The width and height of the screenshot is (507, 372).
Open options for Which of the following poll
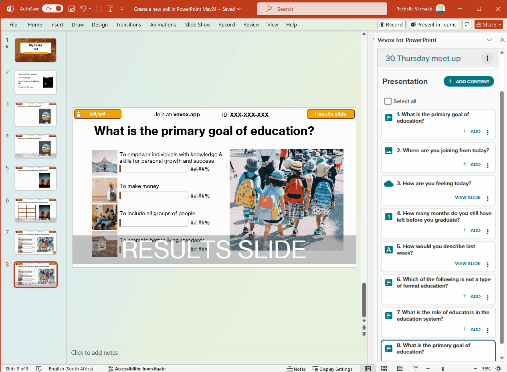click(488, 297)
